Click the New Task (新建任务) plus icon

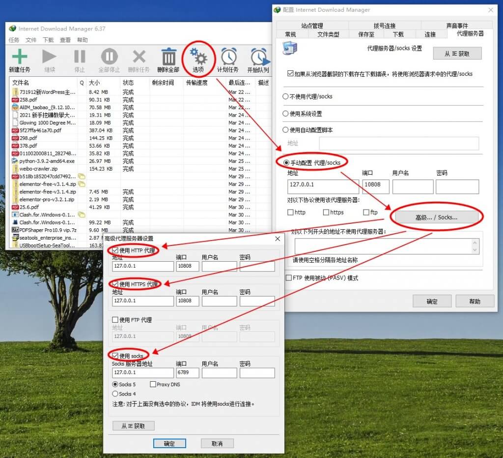click(x=19, y=57)
